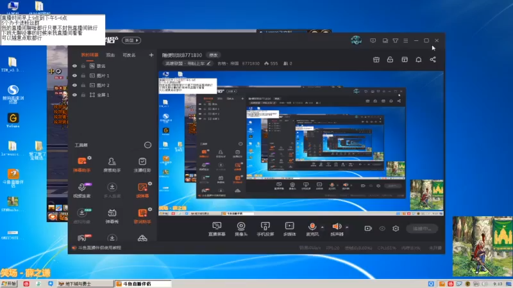Screen dimensions: 513x288
Task: Open 弹幕助手 settings gear
Action: point(89,157)
